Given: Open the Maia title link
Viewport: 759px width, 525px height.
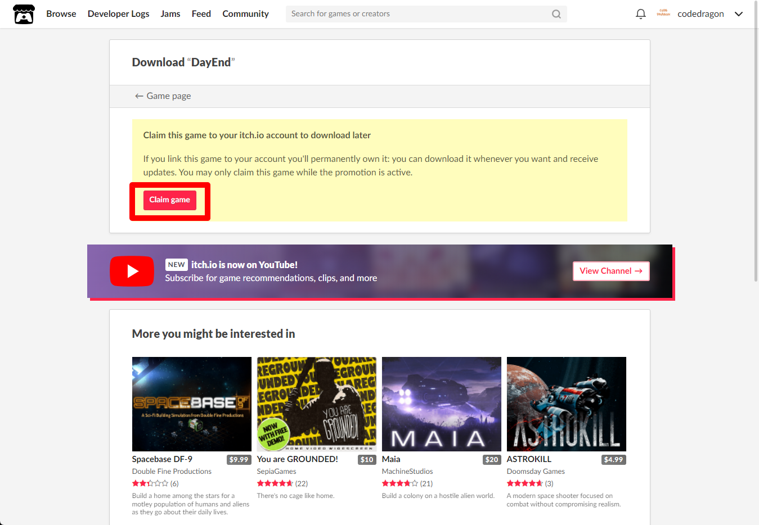Looking at the screenshot, I should point(391,459).
